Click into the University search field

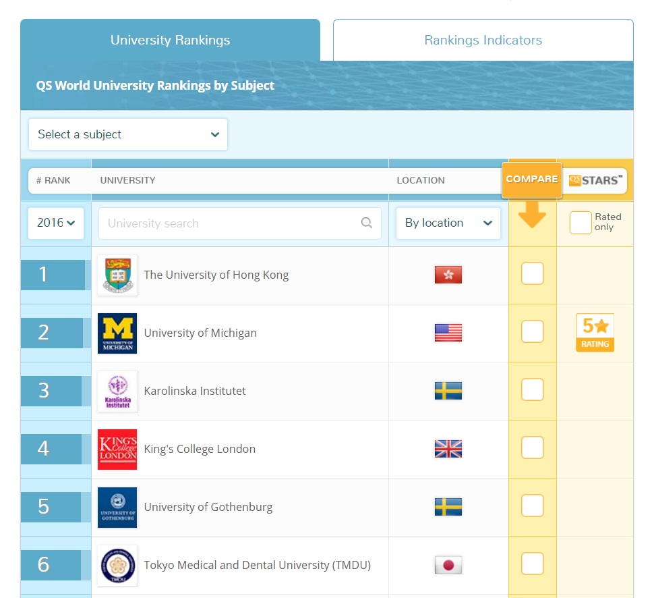pos(240,223)
